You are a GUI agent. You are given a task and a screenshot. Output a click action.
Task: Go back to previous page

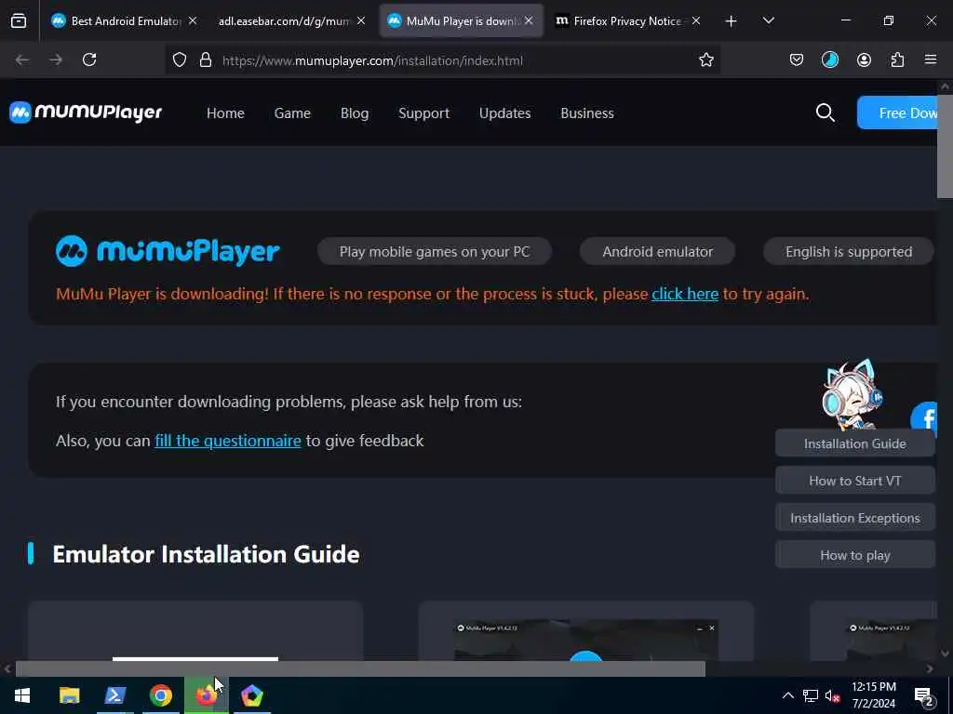coord(22,59)
